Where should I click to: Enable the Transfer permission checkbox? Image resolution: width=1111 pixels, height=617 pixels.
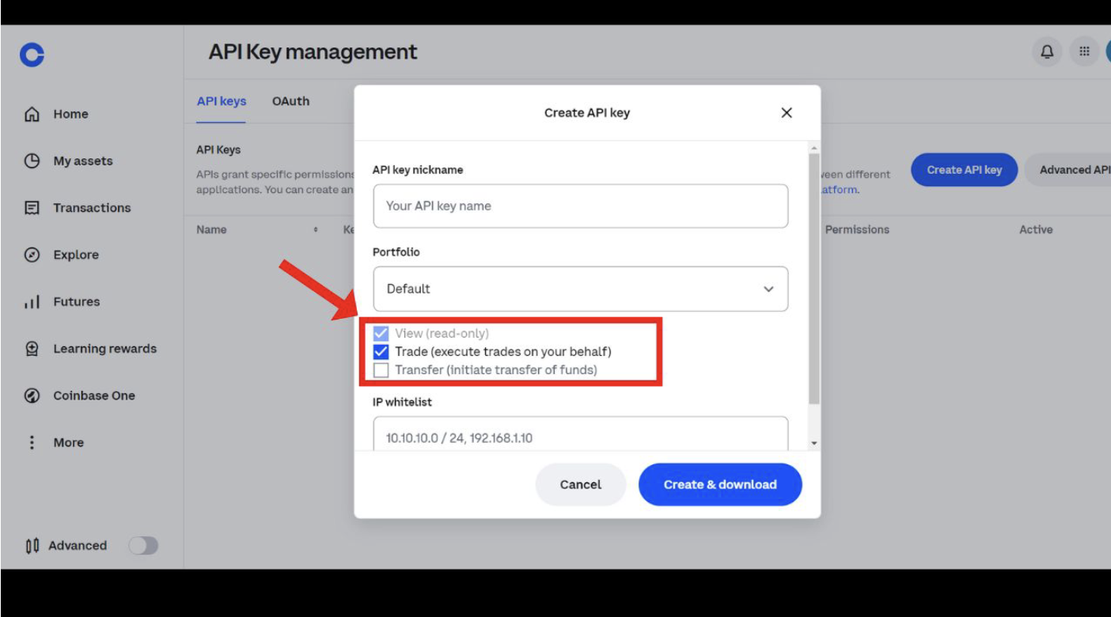tap(381, 369)
